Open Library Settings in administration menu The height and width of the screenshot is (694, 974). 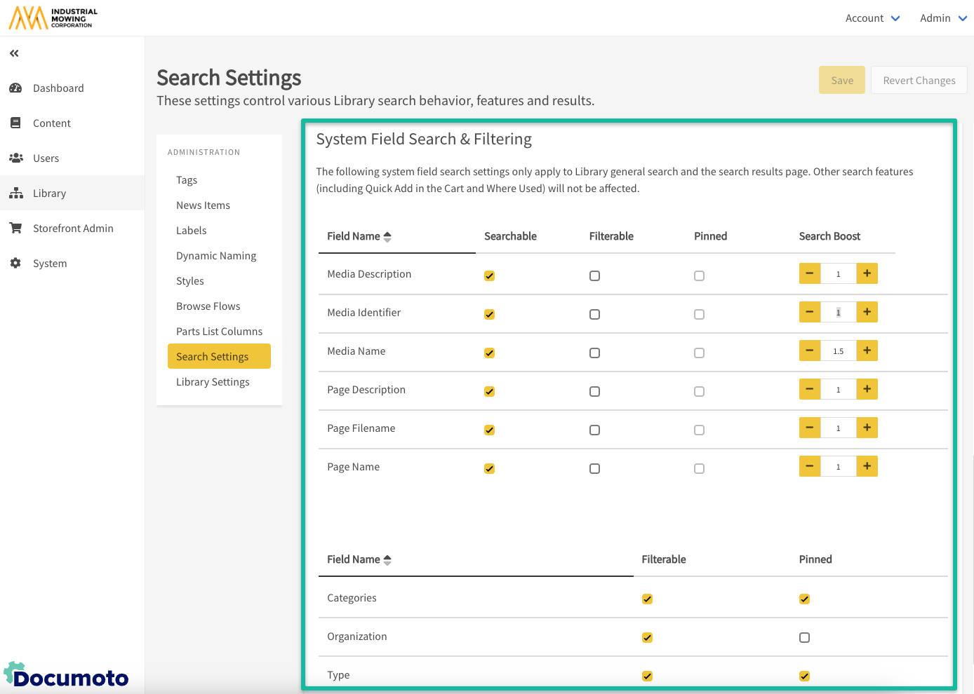point(213,382)
